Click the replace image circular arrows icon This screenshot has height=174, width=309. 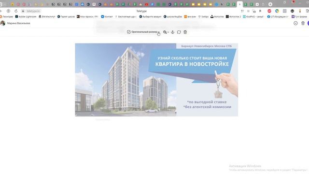(179, 32)
